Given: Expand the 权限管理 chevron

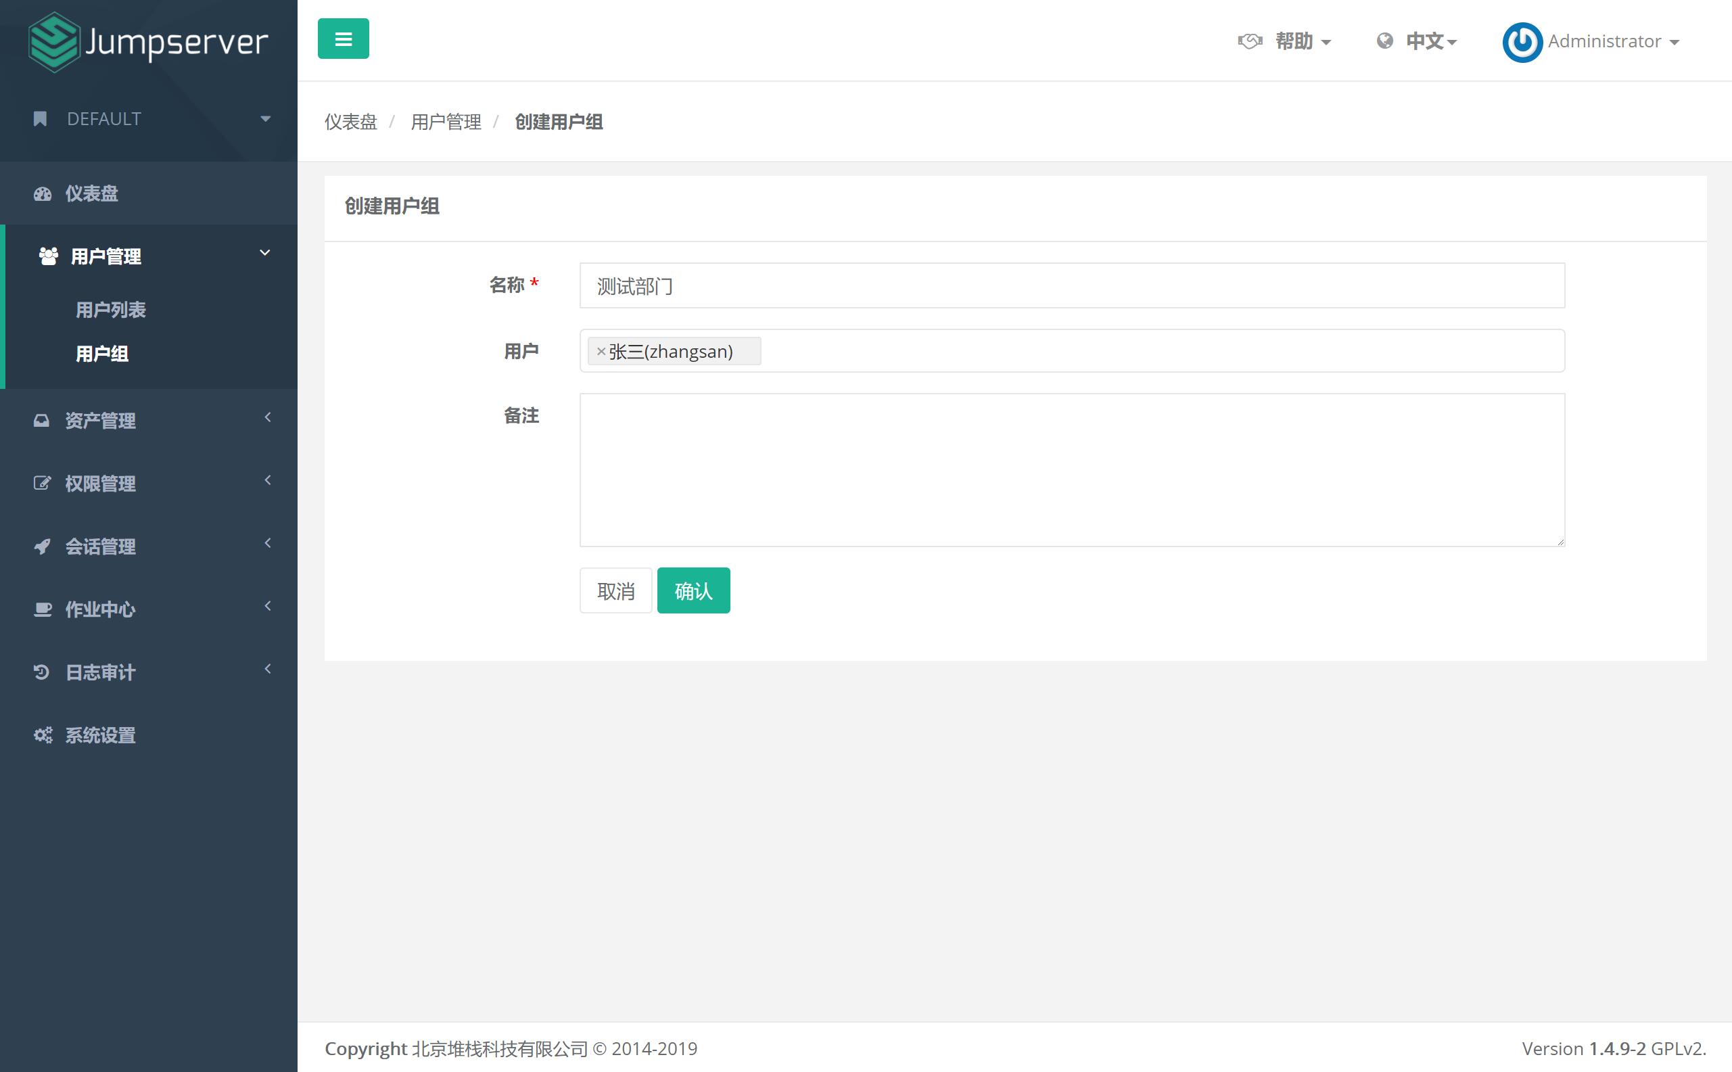Looking at the screenshot, I should 268,481.
